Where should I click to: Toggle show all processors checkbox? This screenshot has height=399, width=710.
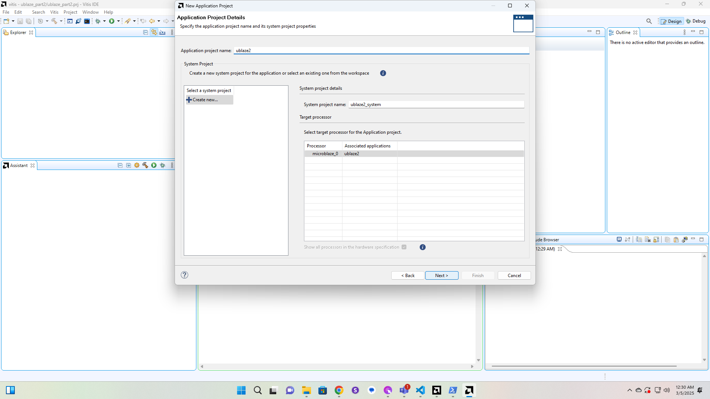404,247
